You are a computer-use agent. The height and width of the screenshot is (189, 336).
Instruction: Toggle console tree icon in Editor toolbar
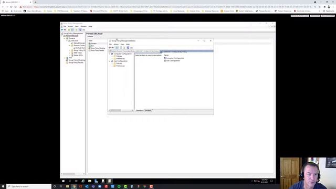coord(117,48)
